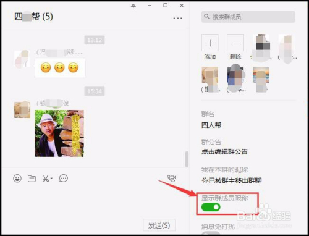Edit the group name 四人帮

pyautogui.click(x=211, y=125)
